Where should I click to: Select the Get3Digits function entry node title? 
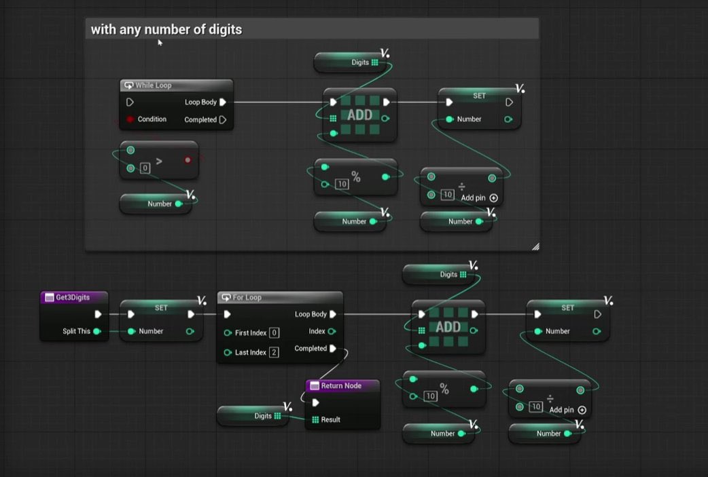(x=73, y=298)
